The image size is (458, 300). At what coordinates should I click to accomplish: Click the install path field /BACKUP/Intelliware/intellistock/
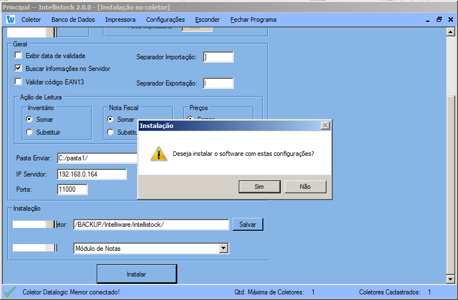[151, 225]
